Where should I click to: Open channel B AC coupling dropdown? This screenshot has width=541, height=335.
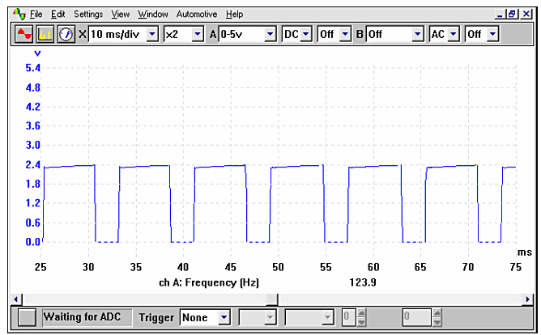pyautogui.click(x=453, y=35)
